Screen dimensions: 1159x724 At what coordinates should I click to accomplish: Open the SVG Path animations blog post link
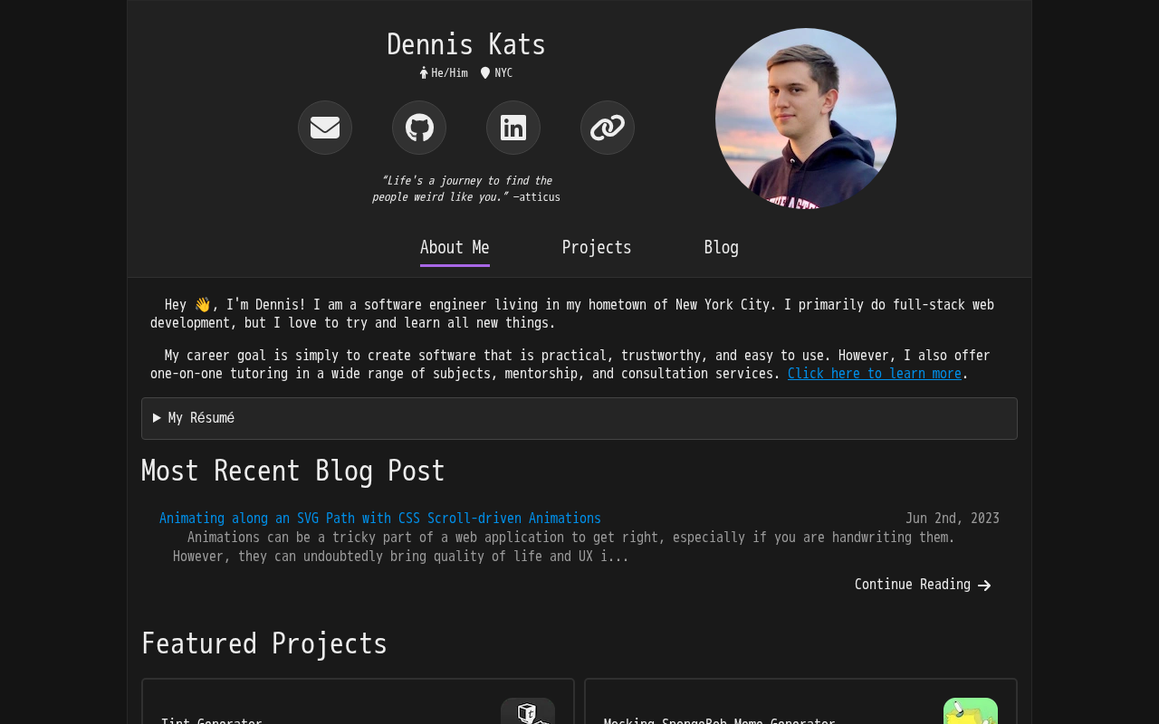click(x=380, y=519)
